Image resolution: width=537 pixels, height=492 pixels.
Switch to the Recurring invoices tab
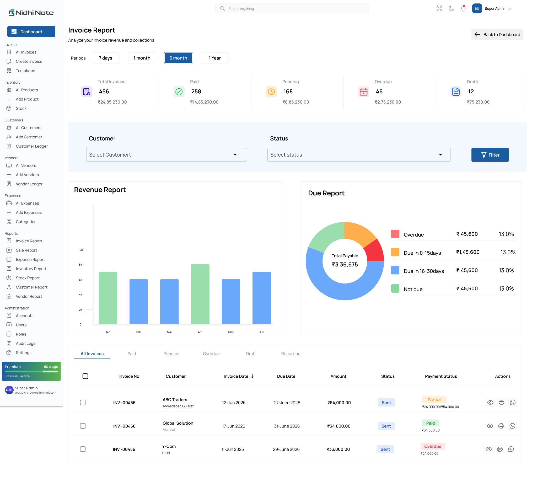[291, 354]
